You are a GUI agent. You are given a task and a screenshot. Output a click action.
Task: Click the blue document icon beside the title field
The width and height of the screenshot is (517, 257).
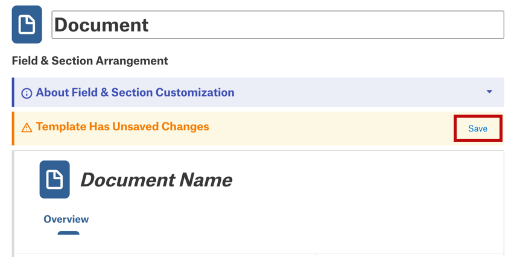coord(27,24)
